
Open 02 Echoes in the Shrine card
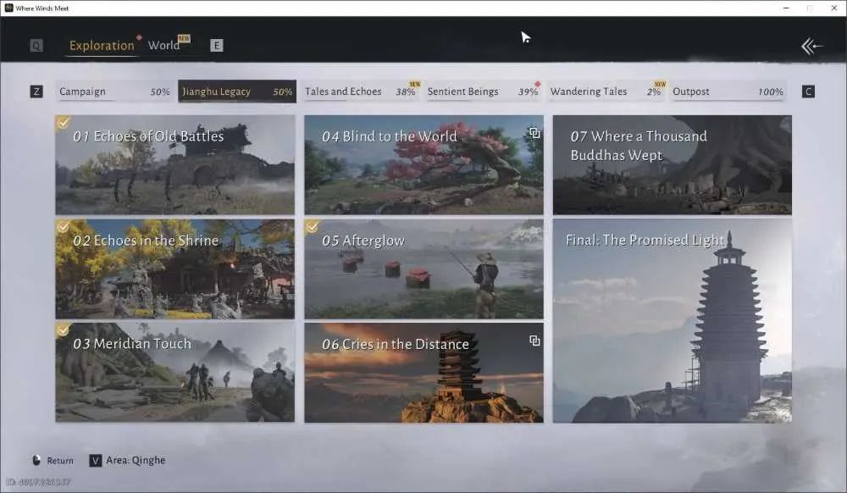[x=175, y=269]
